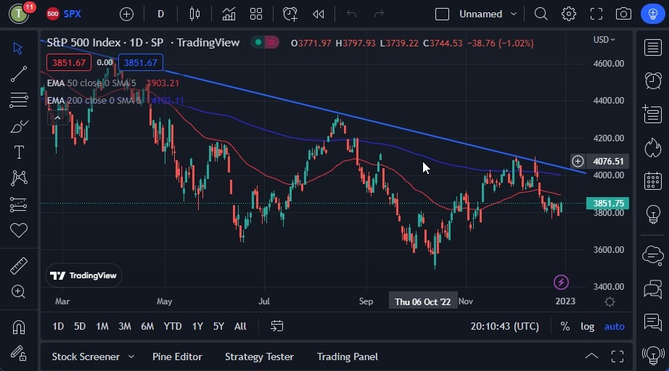The width and height of the screenshot is (669, 371).
Task: Click the blue publish idea button
Action: click(x=653, y=14)
